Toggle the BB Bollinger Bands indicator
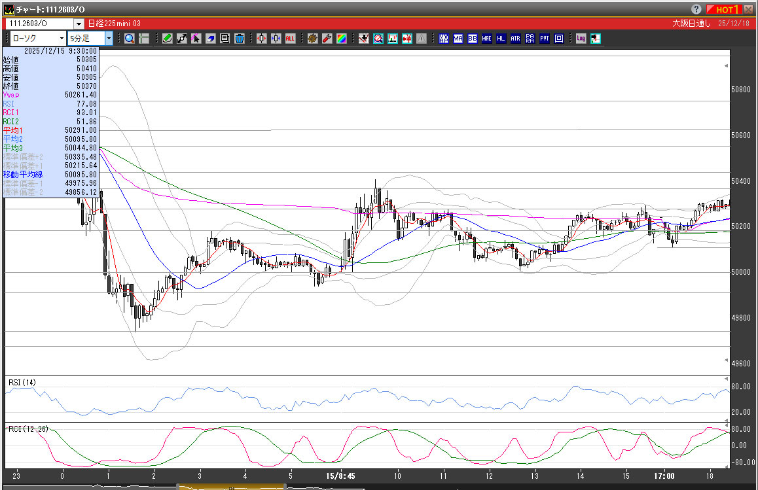The height and width of the screenshot is (490, 758). coord(472,39)
